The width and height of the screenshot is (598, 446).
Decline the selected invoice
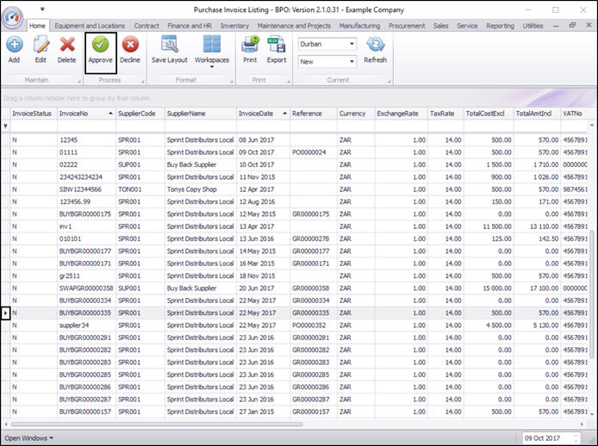130,48
